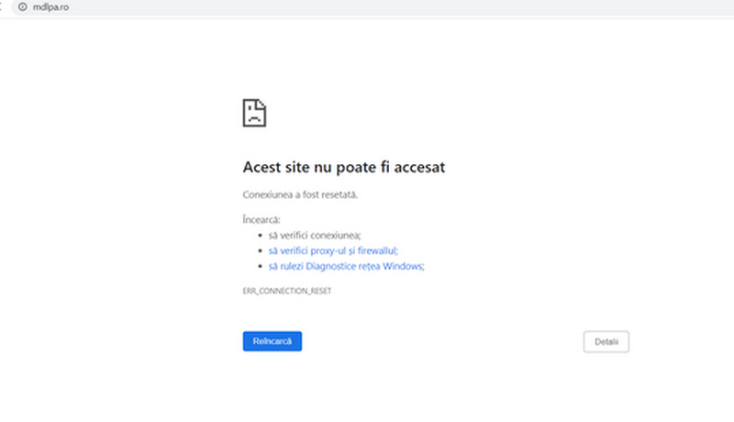This screenshot has height=422, width=734.
Task: Click the bullet before the Diagnostice rețea link
Action: pyautogui.click(x=261, y=266)
